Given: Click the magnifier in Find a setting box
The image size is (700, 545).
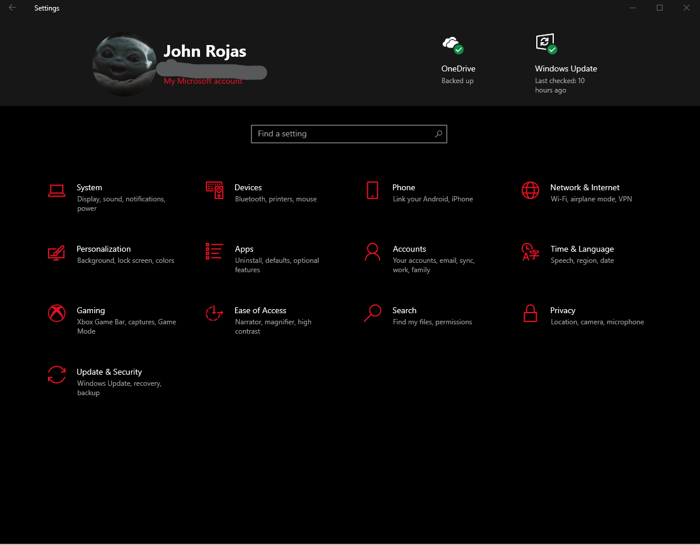Looking at the screenshot, I should (439, 133).
